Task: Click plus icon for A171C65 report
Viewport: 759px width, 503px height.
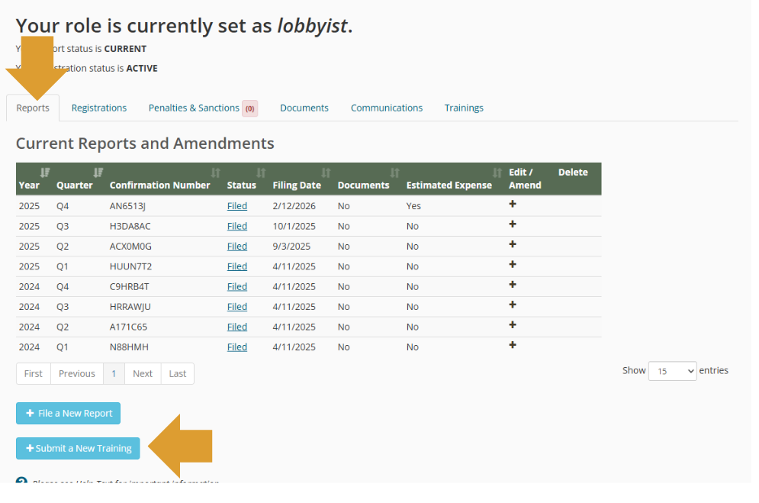Action: click(x=513, y=325)
